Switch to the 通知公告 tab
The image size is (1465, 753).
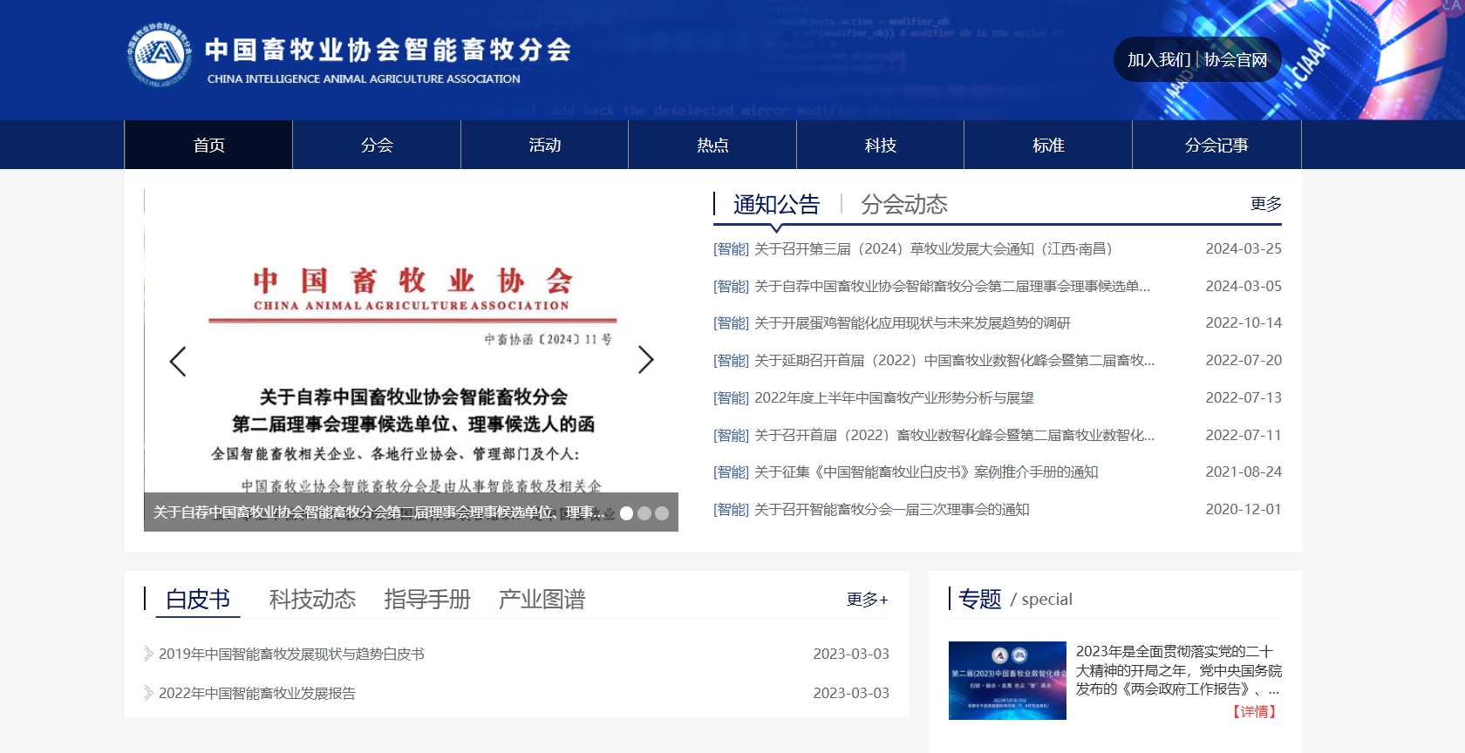(x=776, y=205)
